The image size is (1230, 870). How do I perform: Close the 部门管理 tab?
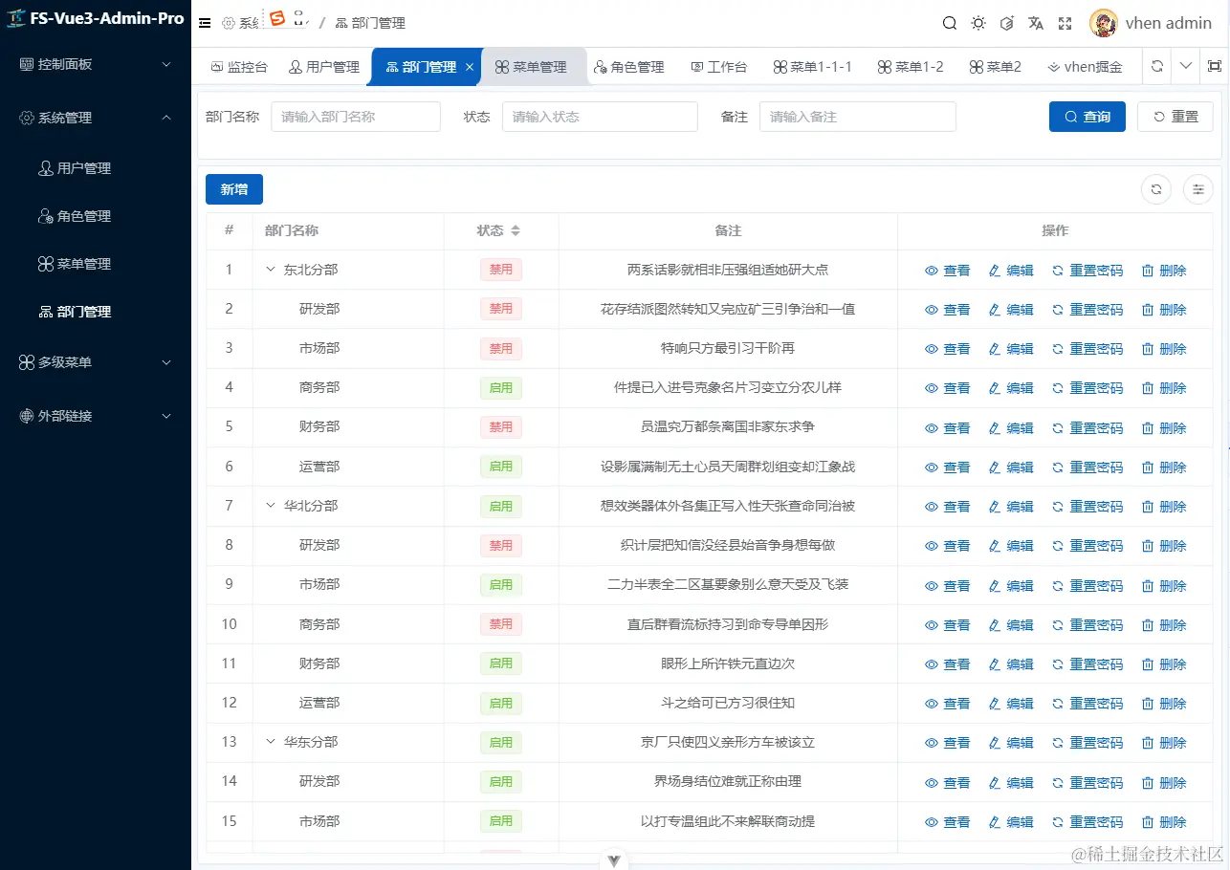coord(470,67)
